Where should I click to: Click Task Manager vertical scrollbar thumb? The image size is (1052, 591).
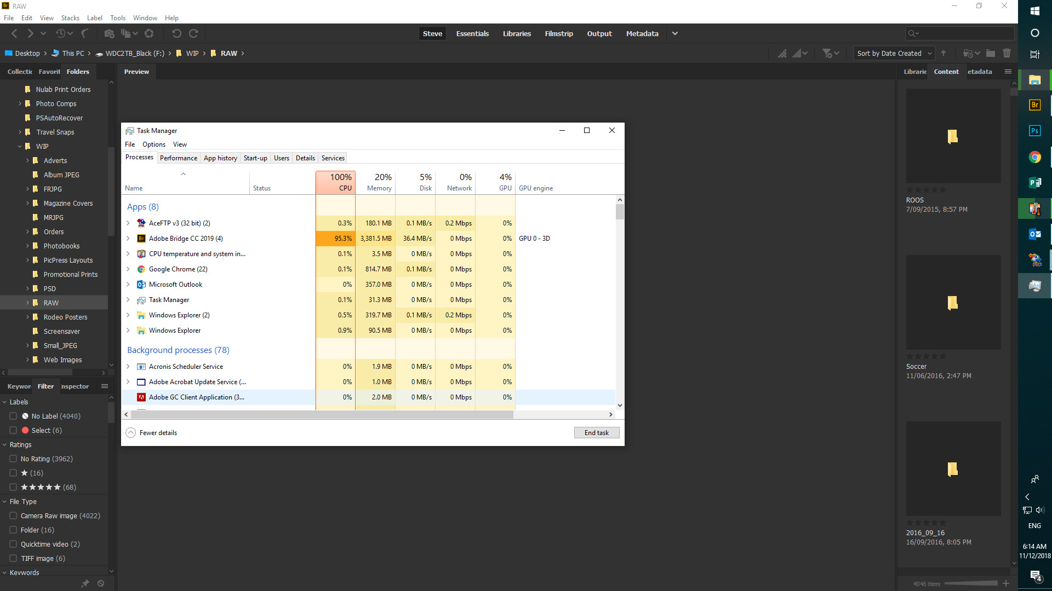620,212
